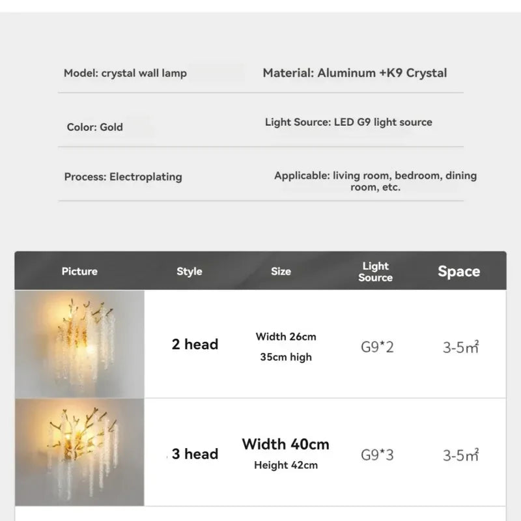Image resolution: width=521 pixels, height=521 pixels.
Task: Click the "3 head" style label
Action: pos(195,454)
